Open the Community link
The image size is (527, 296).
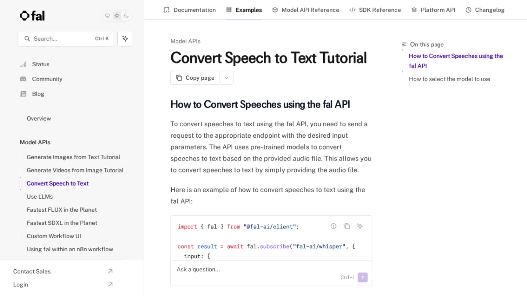[47, 79]
